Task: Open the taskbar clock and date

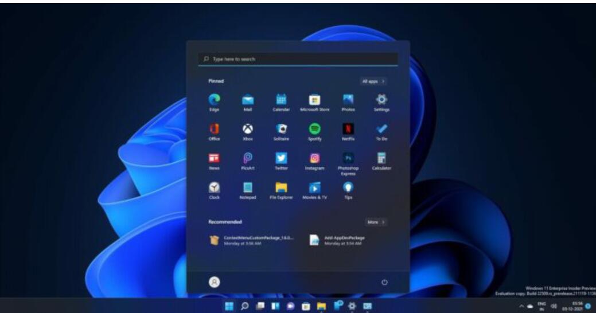Action: (x=573, y=306)
